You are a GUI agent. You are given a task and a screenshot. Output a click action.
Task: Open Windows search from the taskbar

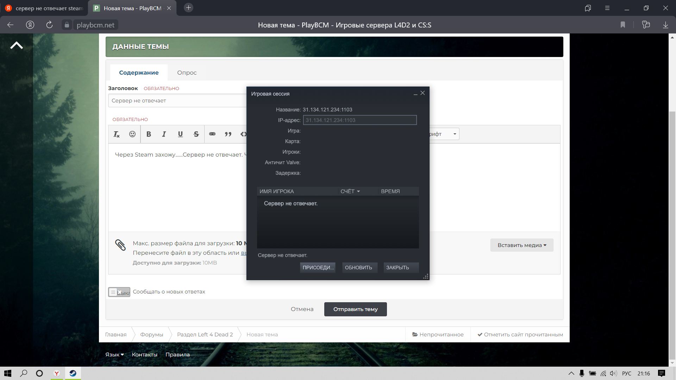pyautogui.click(x=24, y=373)
